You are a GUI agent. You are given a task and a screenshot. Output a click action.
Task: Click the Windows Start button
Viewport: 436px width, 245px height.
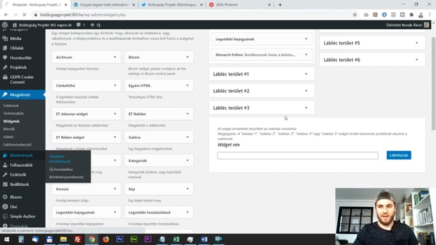click(7, 239)
